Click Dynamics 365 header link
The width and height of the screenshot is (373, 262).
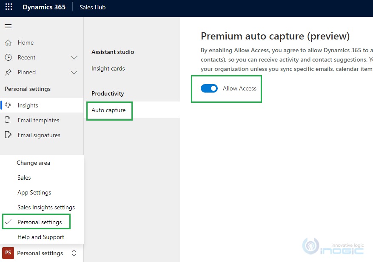tap(44, 7)
